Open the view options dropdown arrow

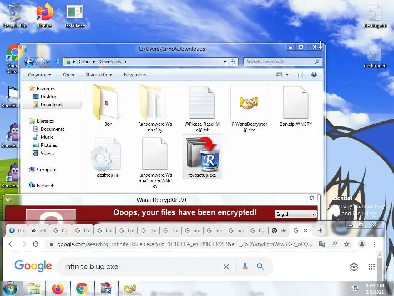(287, 75)
